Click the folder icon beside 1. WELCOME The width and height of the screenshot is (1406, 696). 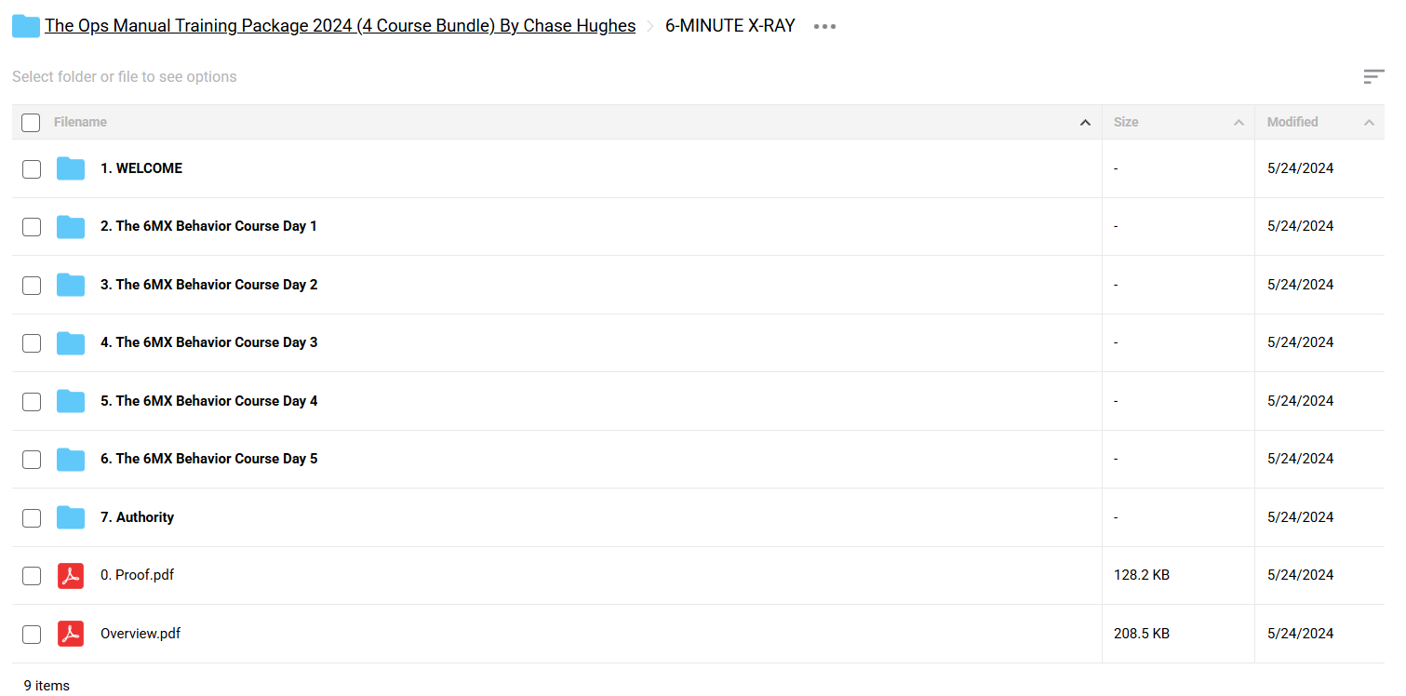point(71,168)
